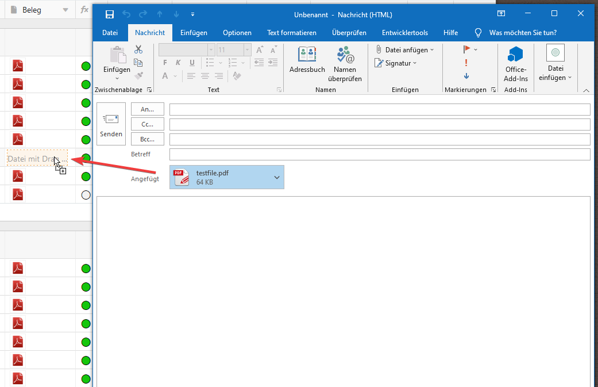Viewport: 598px width, 387px height.
Task: Mark message as high importance
Action: [x=466, y=63]
